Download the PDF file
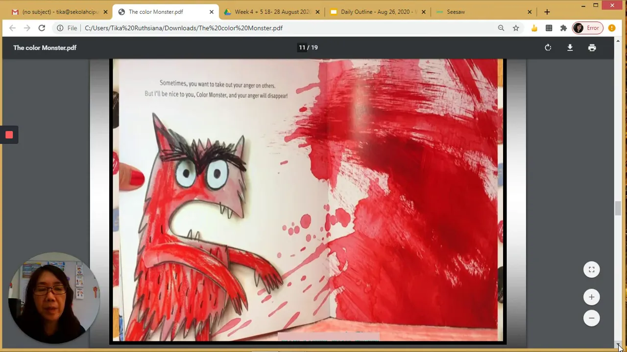Screen dimensions: 627x352 point(570,47)
